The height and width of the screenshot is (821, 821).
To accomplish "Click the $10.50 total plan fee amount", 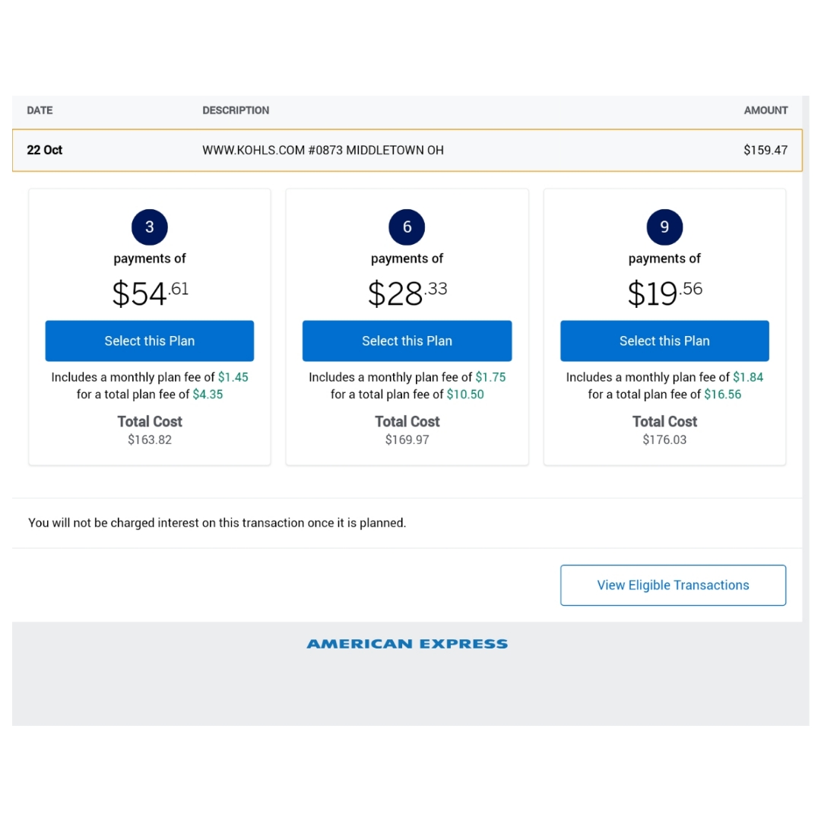I will tap(466, 394).
